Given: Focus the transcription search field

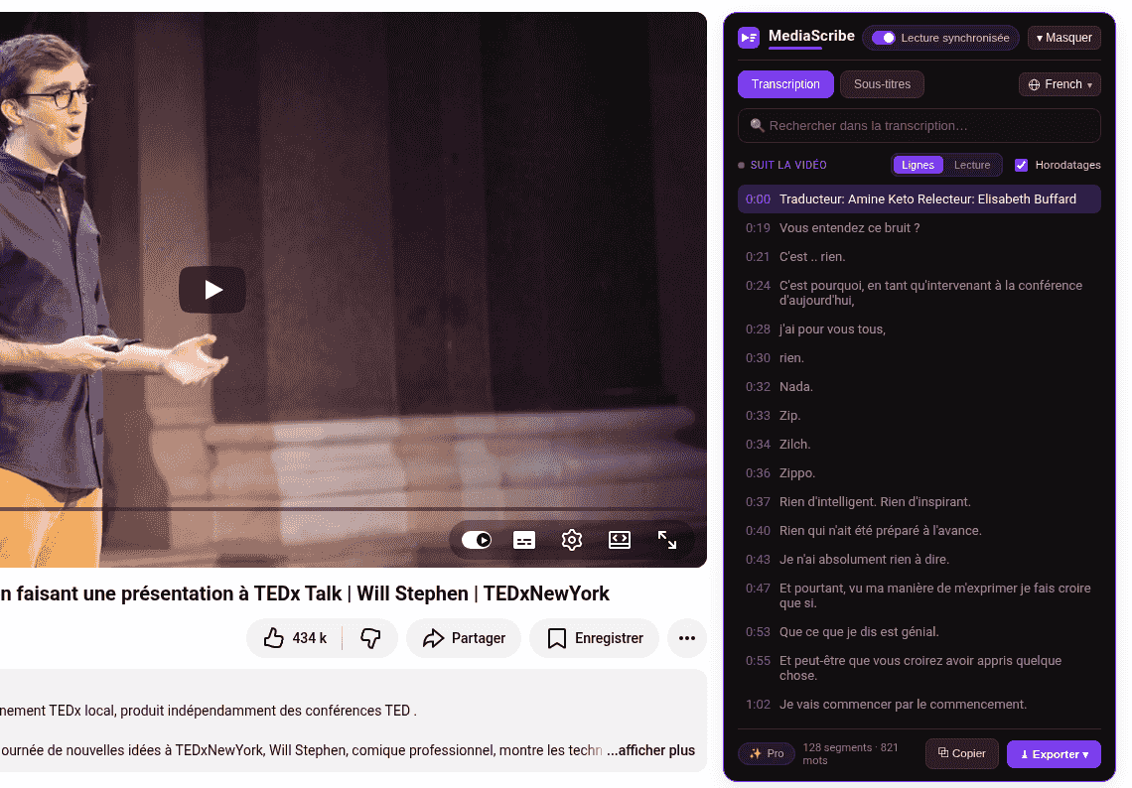Looking at the screenshot, I should [x=920, y=126].
